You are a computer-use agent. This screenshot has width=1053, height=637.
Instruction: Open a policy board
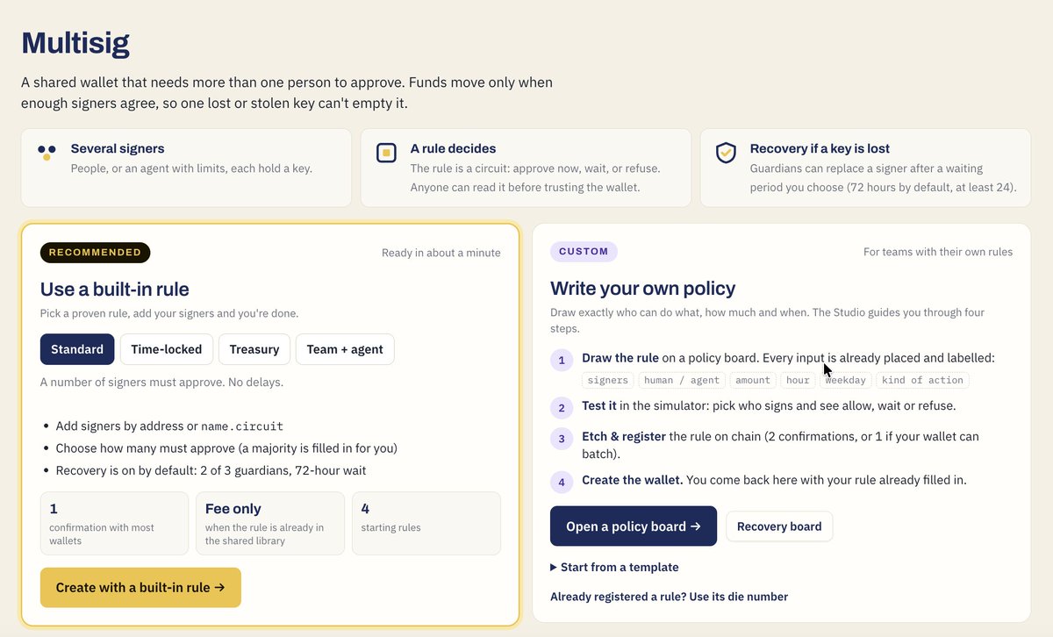[634, 526]
